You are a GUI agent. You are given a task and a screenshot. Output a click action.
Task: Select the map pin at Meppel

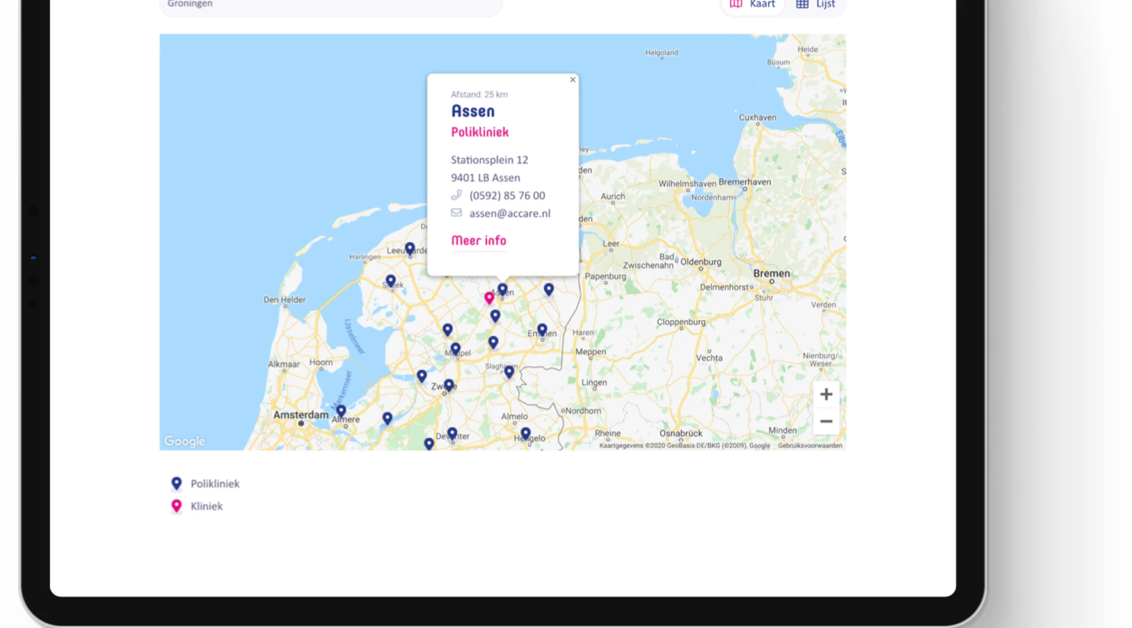pyautogui.click(x=455, y=349)
